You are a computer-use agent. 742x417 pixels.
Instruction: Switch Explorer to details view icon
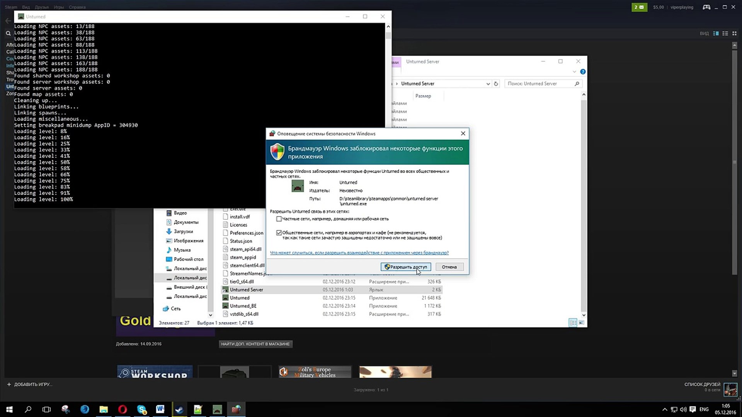point(573,322)
